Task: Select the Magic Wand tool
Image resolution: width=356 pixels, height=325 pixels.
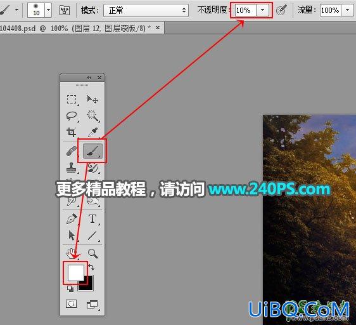Action: pyautogui.click(x=93, y=116)
